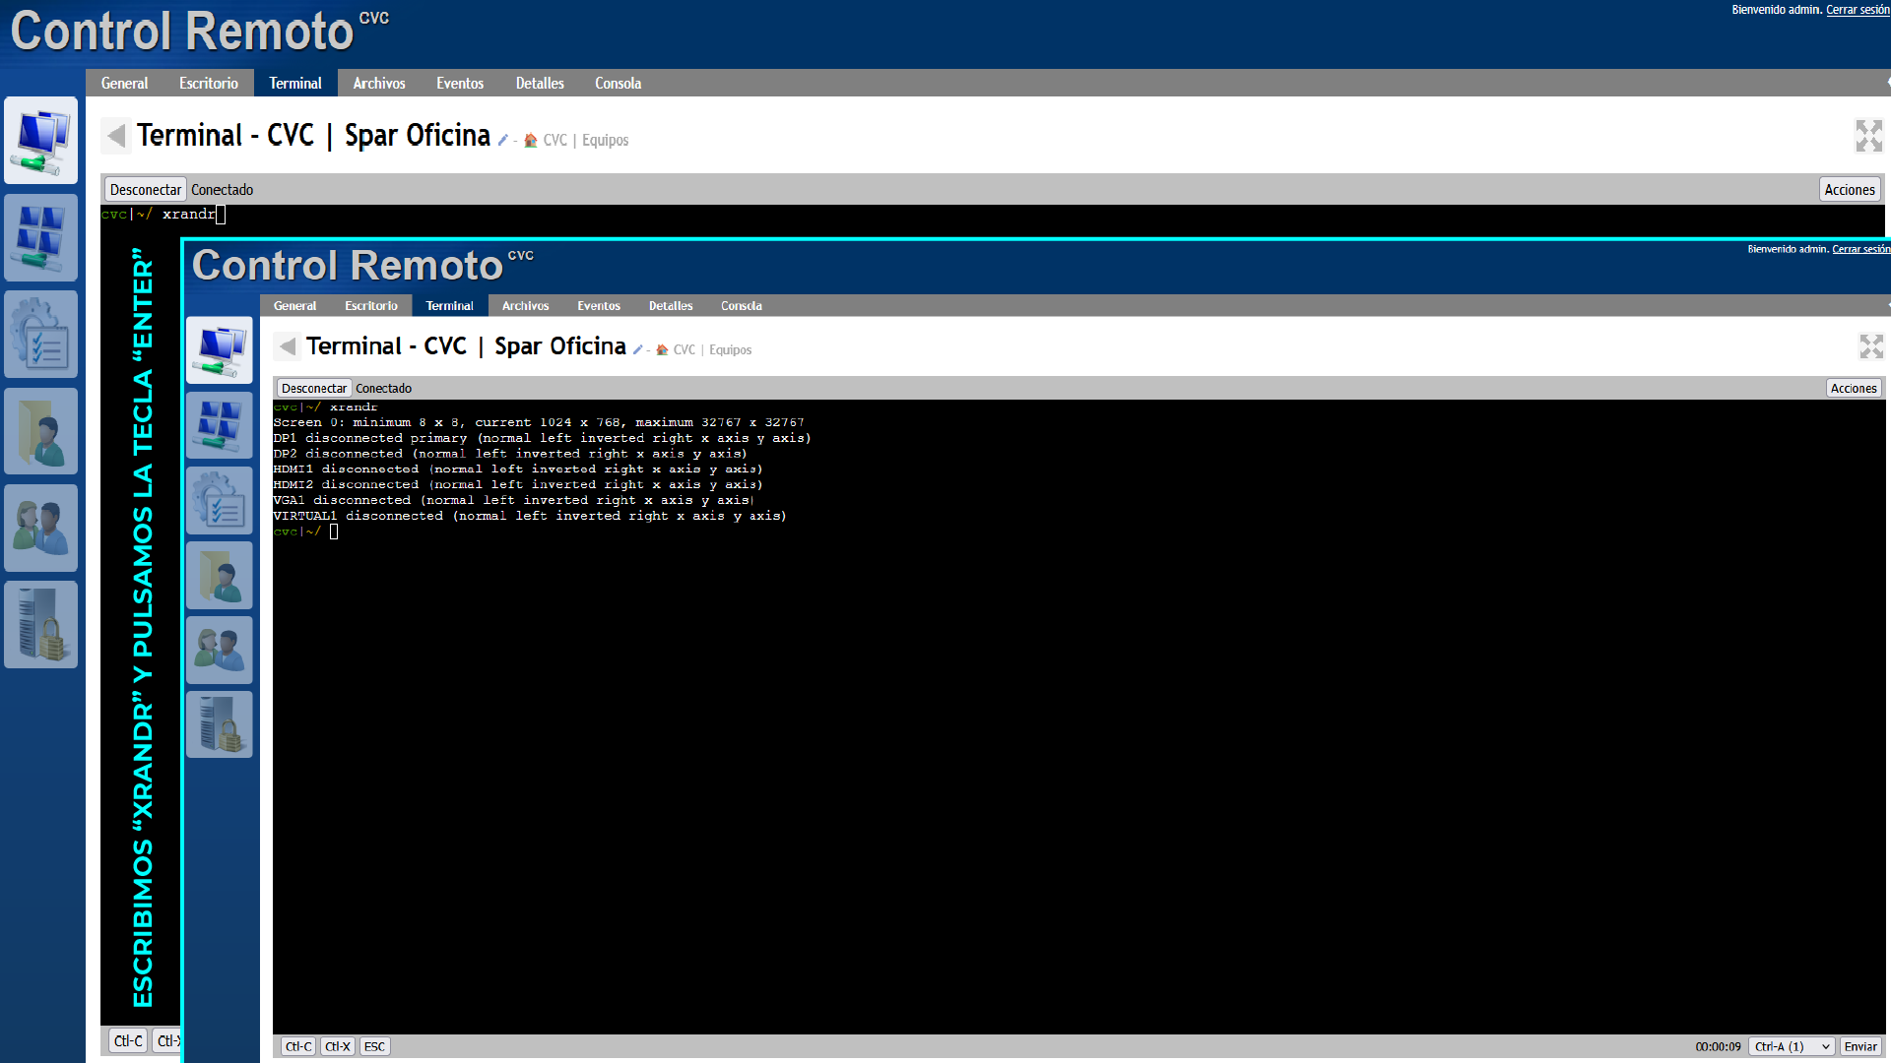
Task: Open the gear checklist tasks sidebar icon
Action: tap(40, 334)
